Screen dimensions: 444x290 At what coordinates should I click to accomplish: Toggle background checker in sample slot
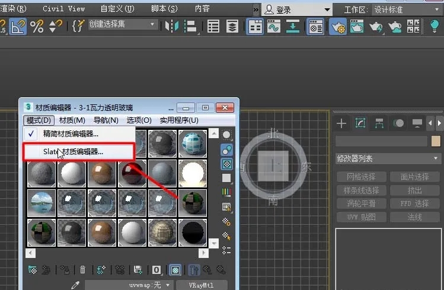[x=227, y=164]
